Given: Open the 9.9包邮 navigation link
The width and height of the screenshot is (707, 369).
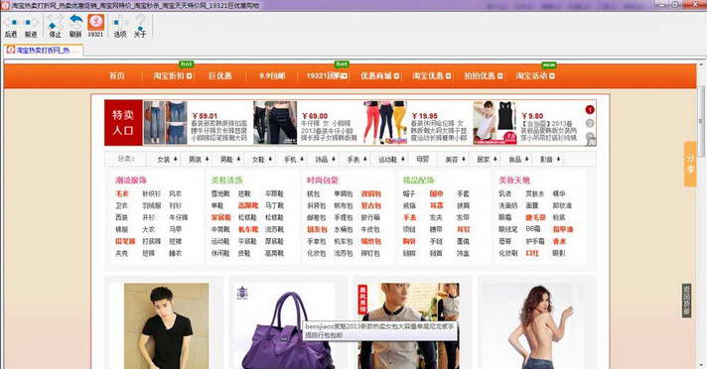Looking at the screenshot, I should (272, 75).
